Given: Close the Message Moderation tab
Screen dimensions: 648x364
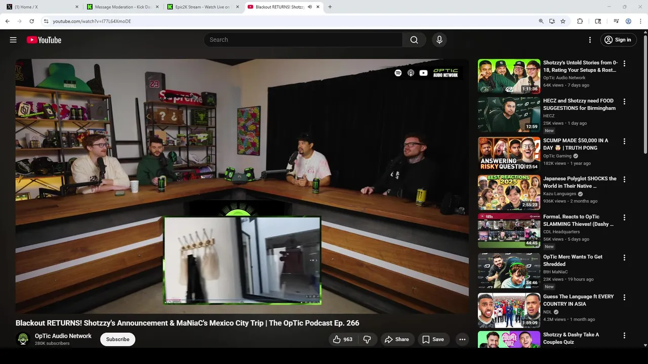Looking at the screenshot, I should coord(157,7).
